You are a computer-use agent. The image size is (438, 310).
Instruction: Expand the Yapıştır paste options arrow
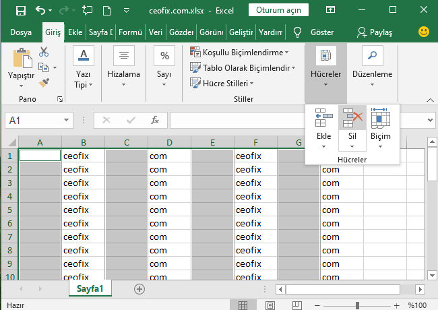(22, 86)
